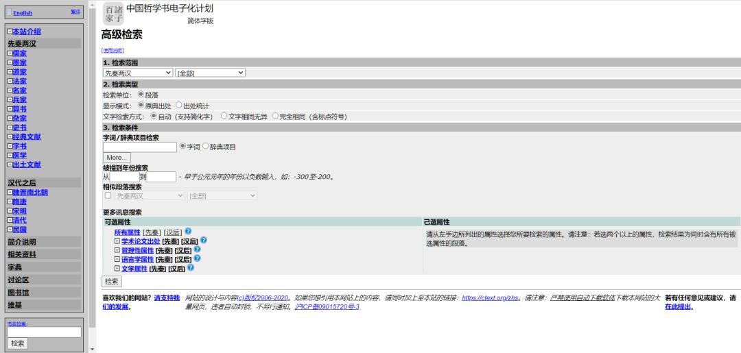Viewport: 741px width, 353px height.
Task: Choose the 辞典项目 radio option
Action: click(205, 147)
